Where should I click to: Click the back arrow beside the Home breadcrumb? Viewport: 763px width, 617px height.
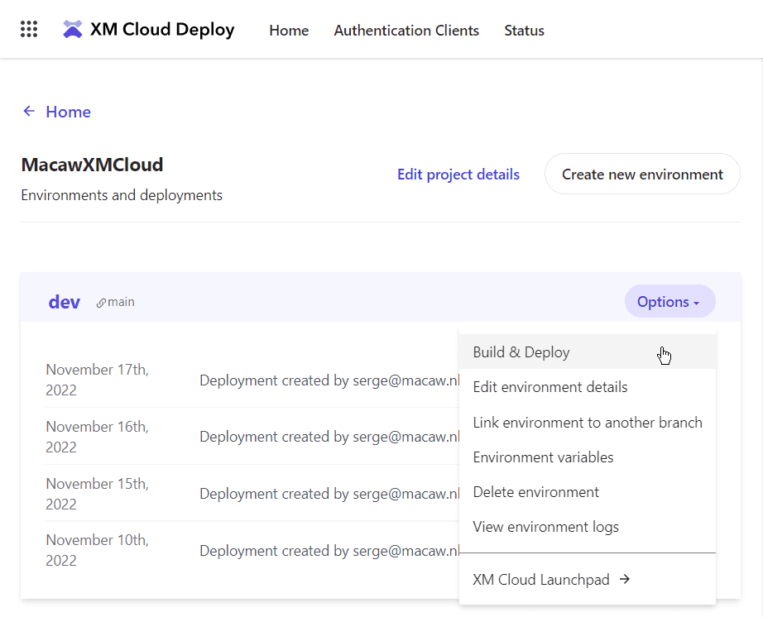tap(29, 112)
